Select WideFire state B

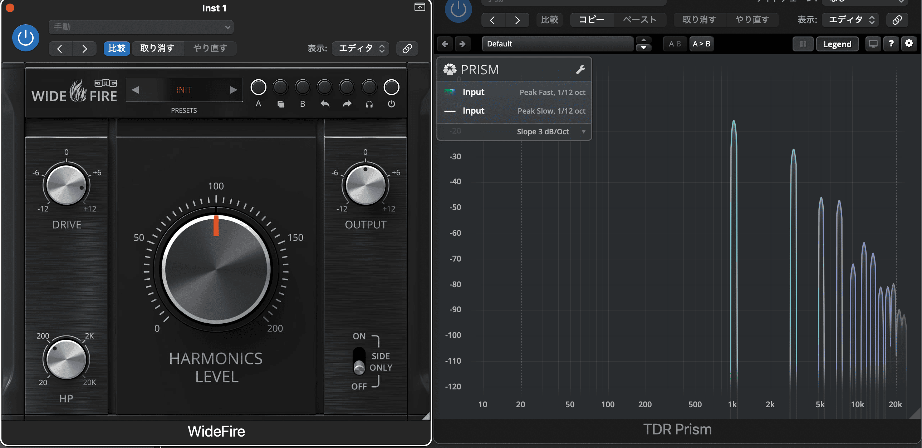[303, 88]
